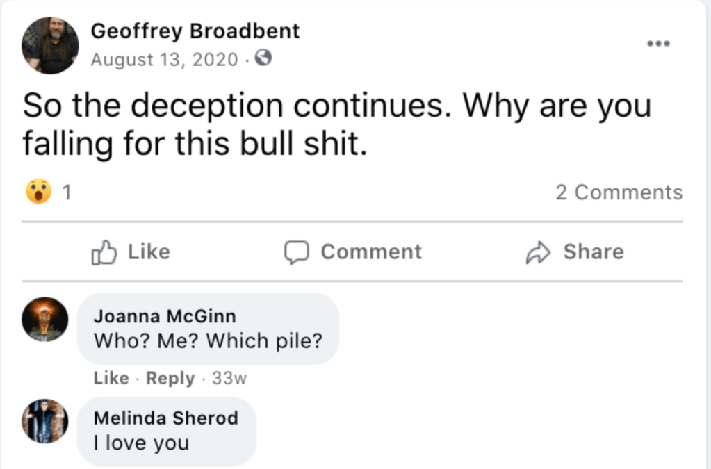Image resolution: width=711 pixels, height=469 pixels.
Task: View who reacted via reaction count
Action: tap(67, 192)
